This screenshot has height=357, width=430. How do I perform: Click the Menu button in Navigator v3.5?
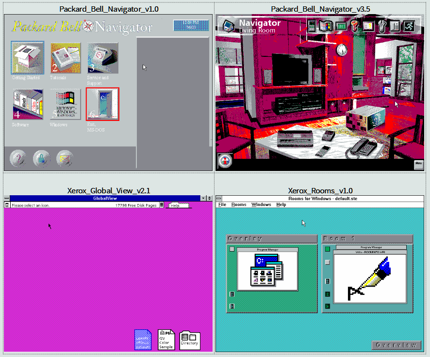point(418,164)
